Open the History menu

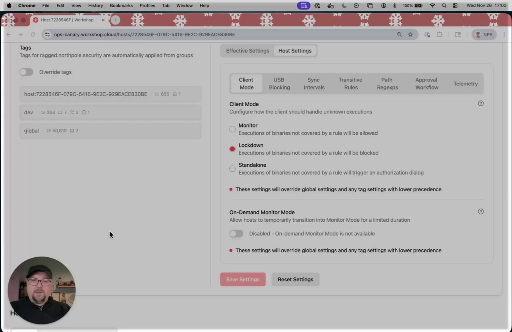(95, 6)
